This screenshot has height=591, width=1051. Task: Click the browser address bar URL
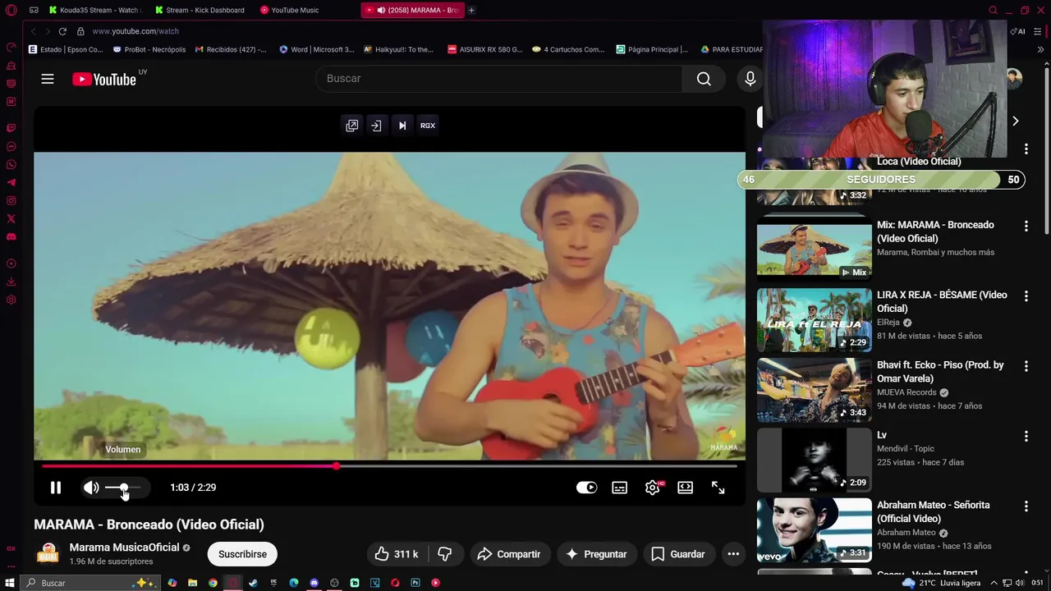[135, 31]
